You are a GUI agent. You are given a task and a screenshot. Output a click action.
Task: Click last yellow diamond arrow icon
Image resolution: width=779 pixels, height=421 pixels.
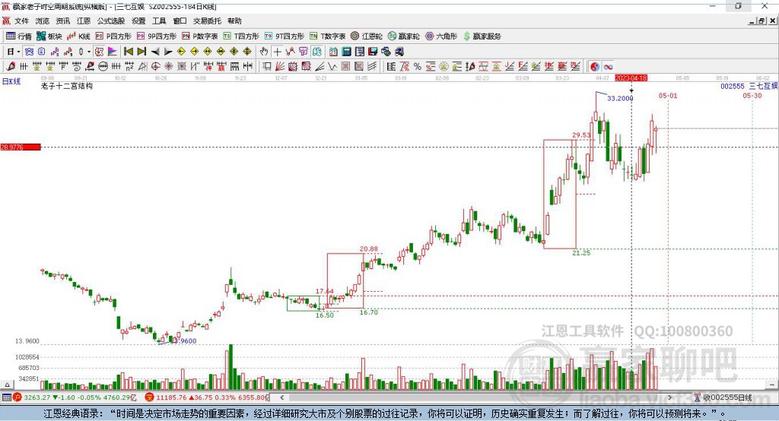(x=247, y=52)
